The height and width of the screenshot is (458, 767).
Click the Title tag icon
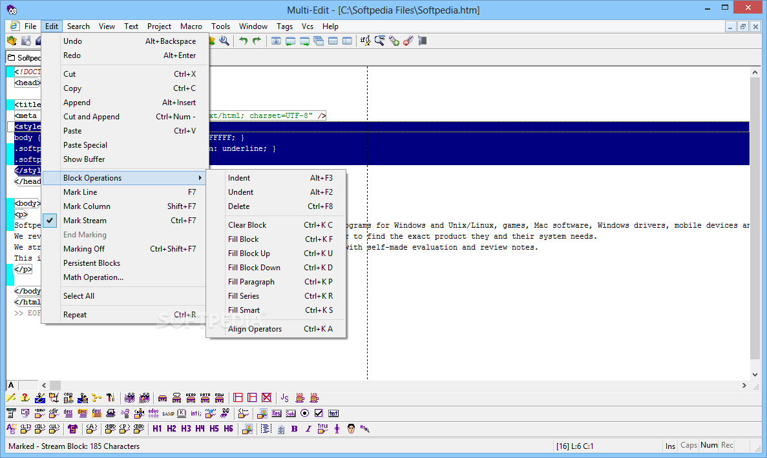[322, 428]
